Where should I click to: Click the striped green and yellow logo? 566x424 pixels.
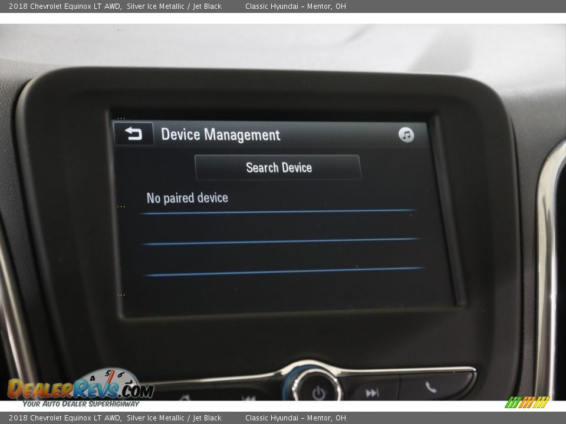(x=527, y=402)
